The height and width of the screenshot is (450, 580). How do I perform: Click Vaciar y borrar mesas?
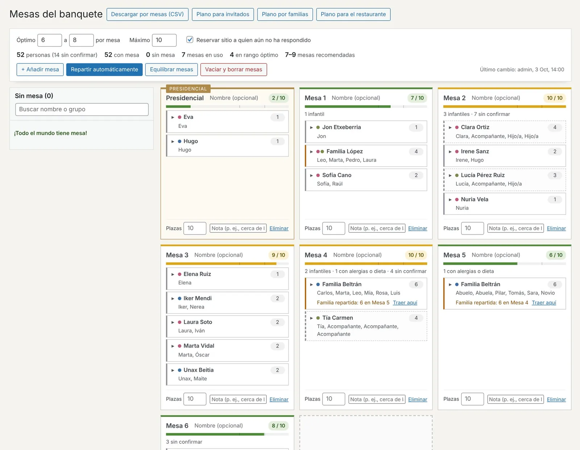coord(233,70)
